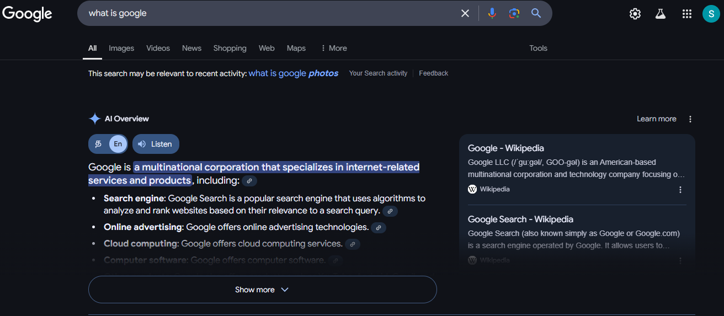This screenshot has width=724, height=316.
Task: Expand the overview with Show more
Action: click(x=263, y=290)
